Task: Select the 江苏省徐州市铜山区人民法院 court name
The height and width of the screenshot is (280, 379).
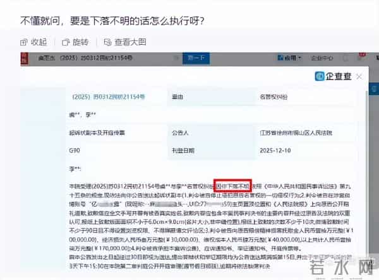Action: point(296,133)
